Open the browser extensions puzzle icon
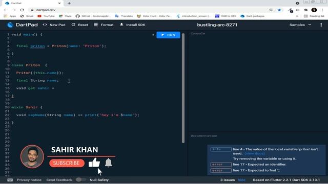Screen dimensions: 328x184 coord(306,10)
